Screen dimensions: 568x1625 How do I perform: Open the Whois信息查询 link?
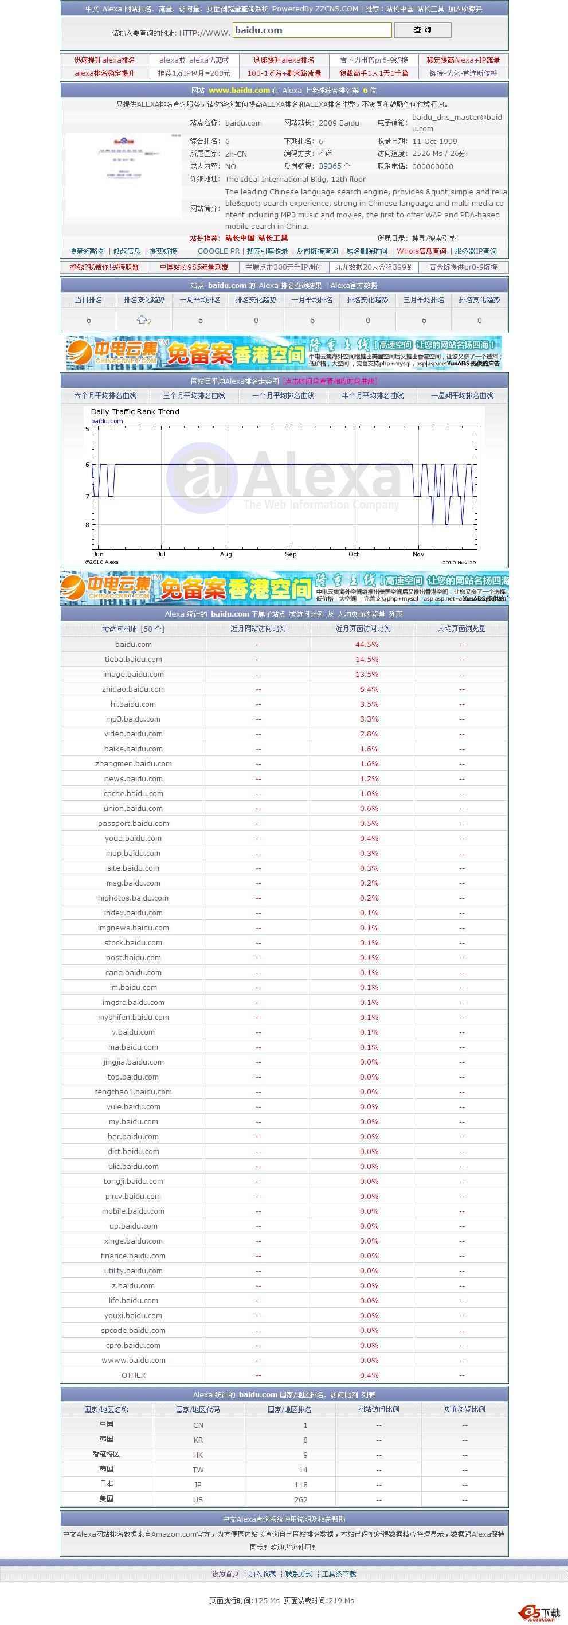click(x=421, y=251)
